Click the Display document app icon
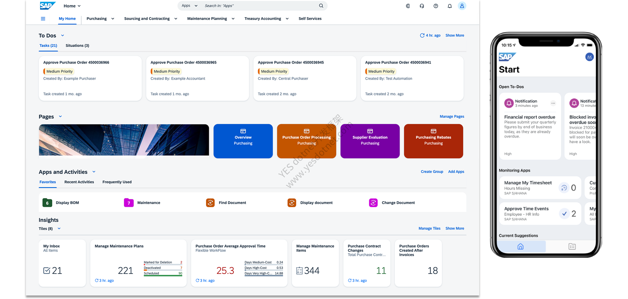This screenshot has height=299, width=628. pos(292,203)
